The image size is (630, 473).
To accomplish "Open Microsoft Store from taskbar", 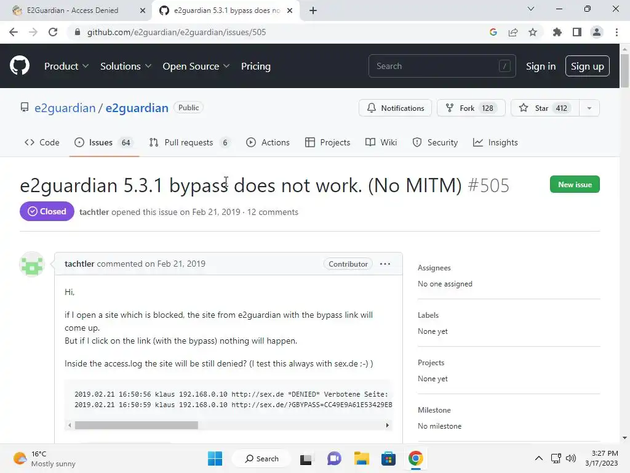I will point(389,458).
